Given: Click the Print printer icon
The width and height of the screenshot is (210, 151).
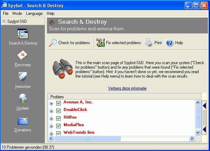Looking at the screenshot, I should coord(149,43).
